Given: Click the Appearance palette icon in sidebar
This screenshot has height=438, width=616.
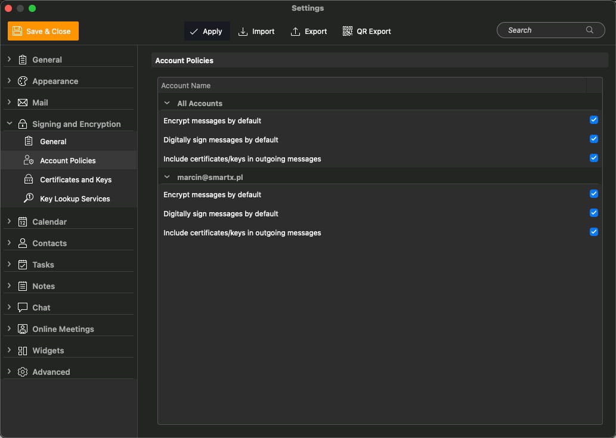Looking at the screenshot, I should (23, 81).
